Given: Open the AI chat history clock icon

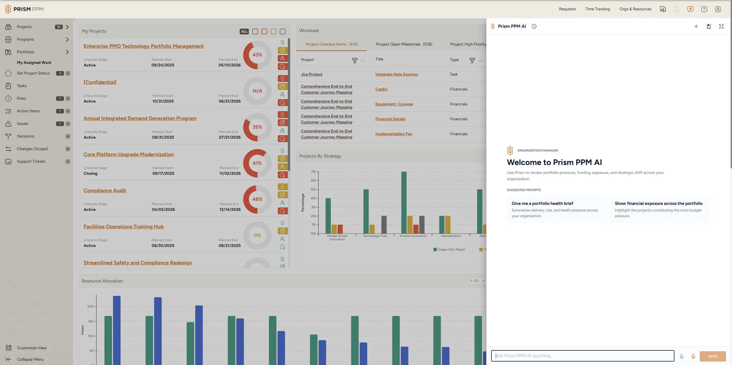Looking at the screenshot, I should click(534, 26).
